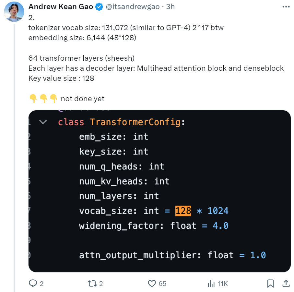Open the three-dot more options menu
The width and height of the screenshot is (294, 292).
286,6
